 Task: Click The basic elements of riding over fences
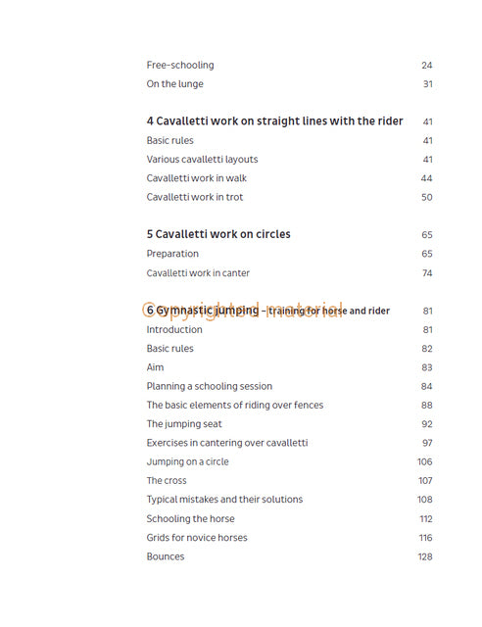pyautogui.click(x=235, y=405)
